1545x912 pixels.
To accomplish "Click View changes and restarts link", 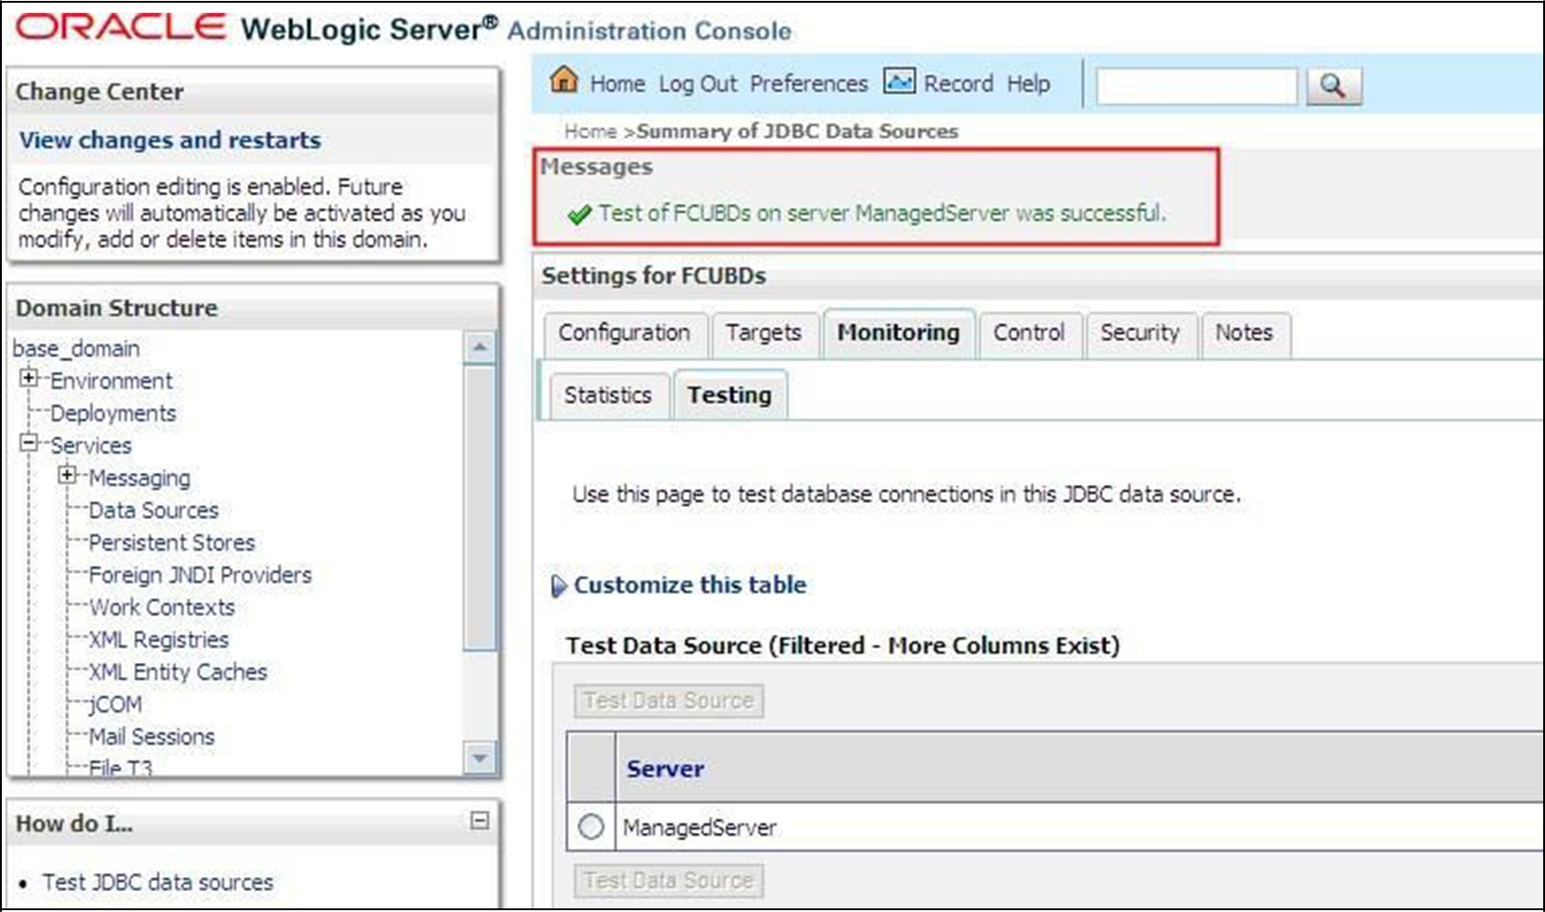I will (x=170, y=140).
